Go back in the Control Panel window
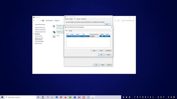The width and height of the screenshot is (177, 99). [34, 21]
